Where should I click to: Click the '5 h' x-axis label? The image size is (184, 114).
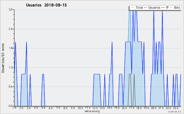pyautogui.click(x=43, y=108)
